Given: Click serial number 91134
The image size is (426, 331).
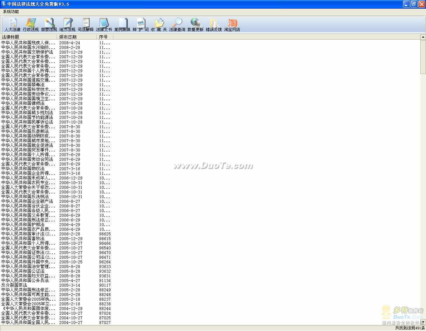Looking at the screenshot, I should point(105,281).
